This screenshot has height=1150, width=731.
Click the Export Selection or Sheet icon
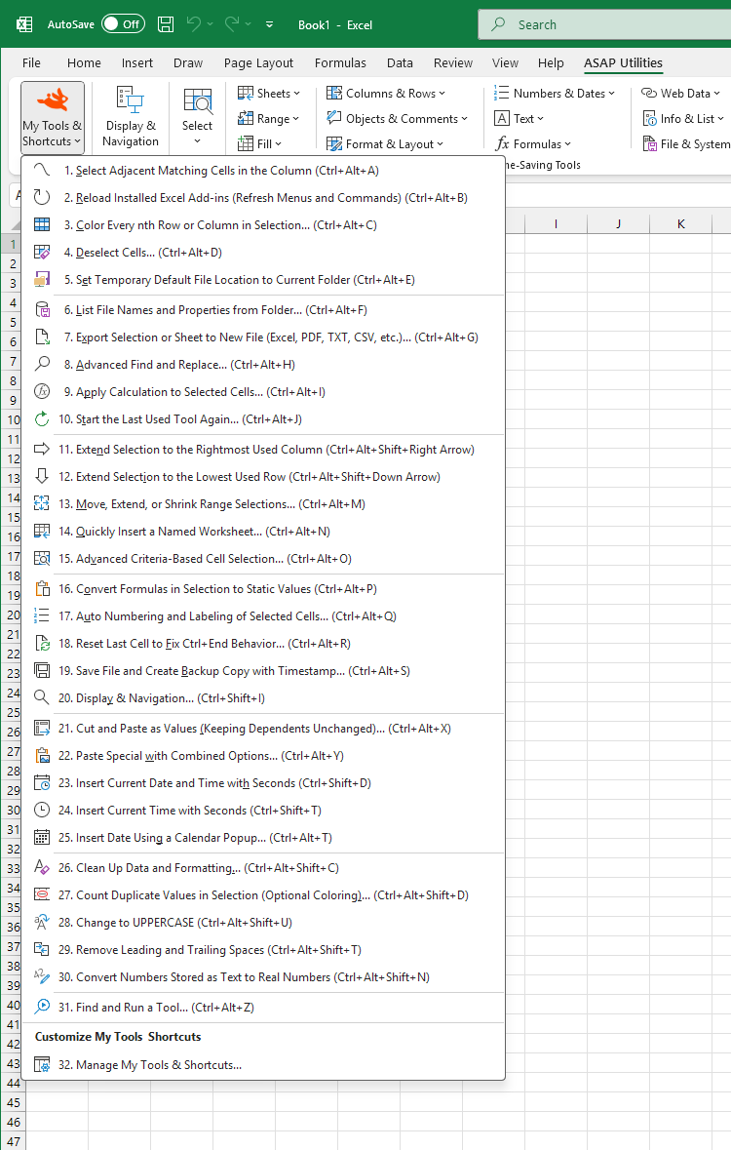42,337
